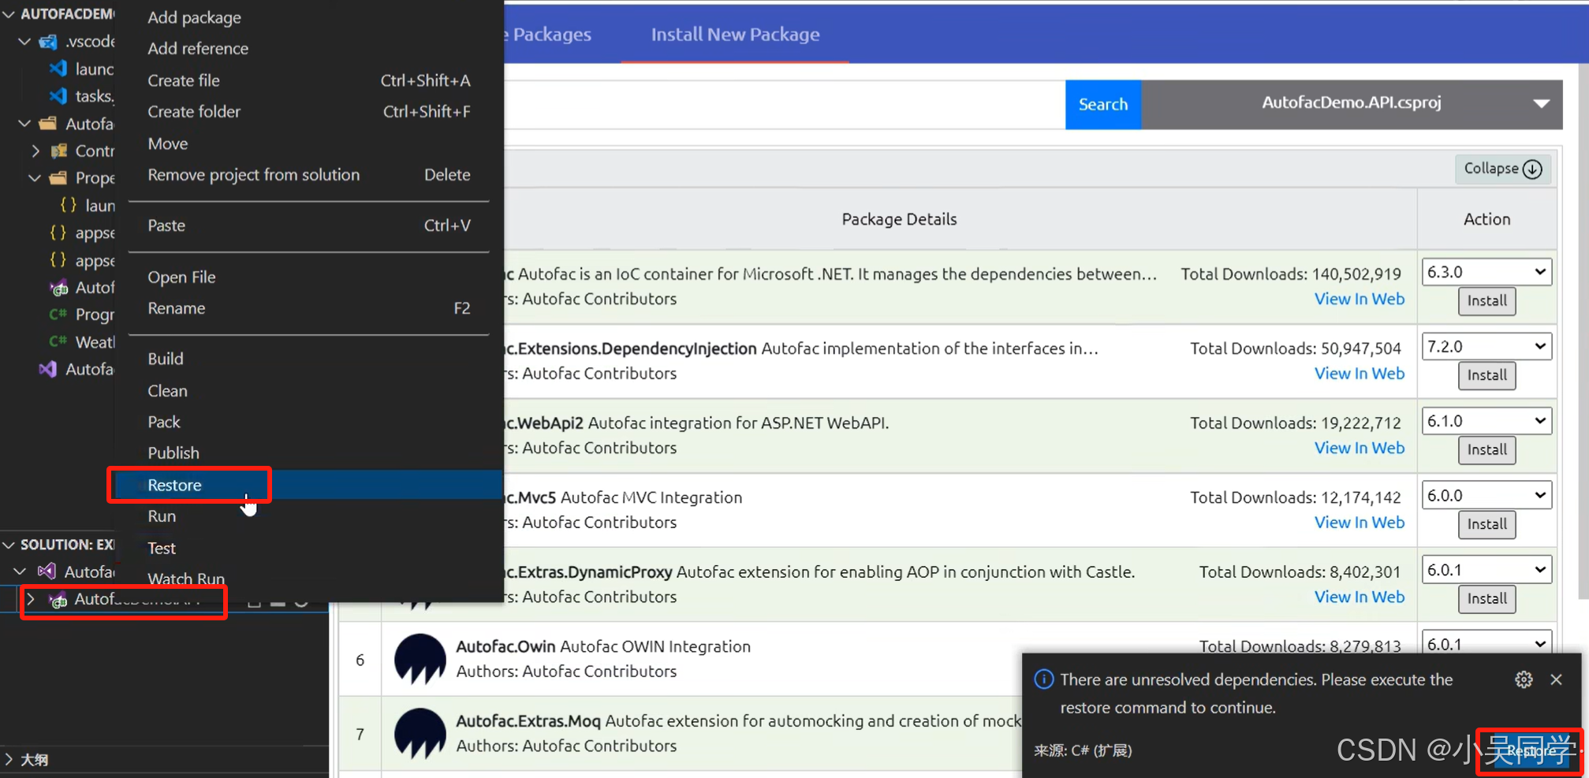Open the launch.json file in .vscode
The width and height of the screenshot is (1589, 778).
tap(81, 69)
